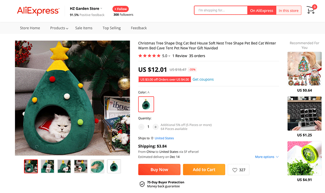Go to the Sale Items tab
This screenshot has height=193, width=325.
click(x=84, y=28)
